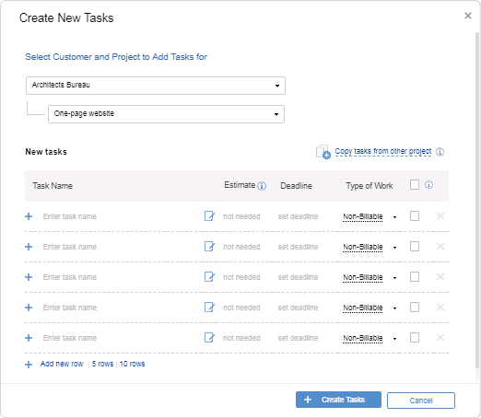The image size is (481, 418).
Task: Click the plus icon in the fourth task row
Action: (29, 308)
